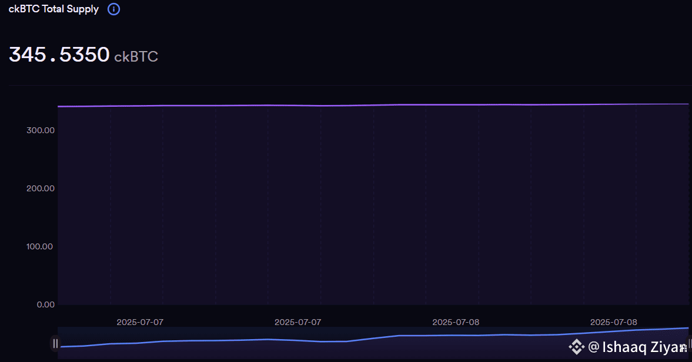The width and height of the screenshot is (692, 362).
Task: Click the "0.00" y-axis label
Action: click(x=46, y=305)
